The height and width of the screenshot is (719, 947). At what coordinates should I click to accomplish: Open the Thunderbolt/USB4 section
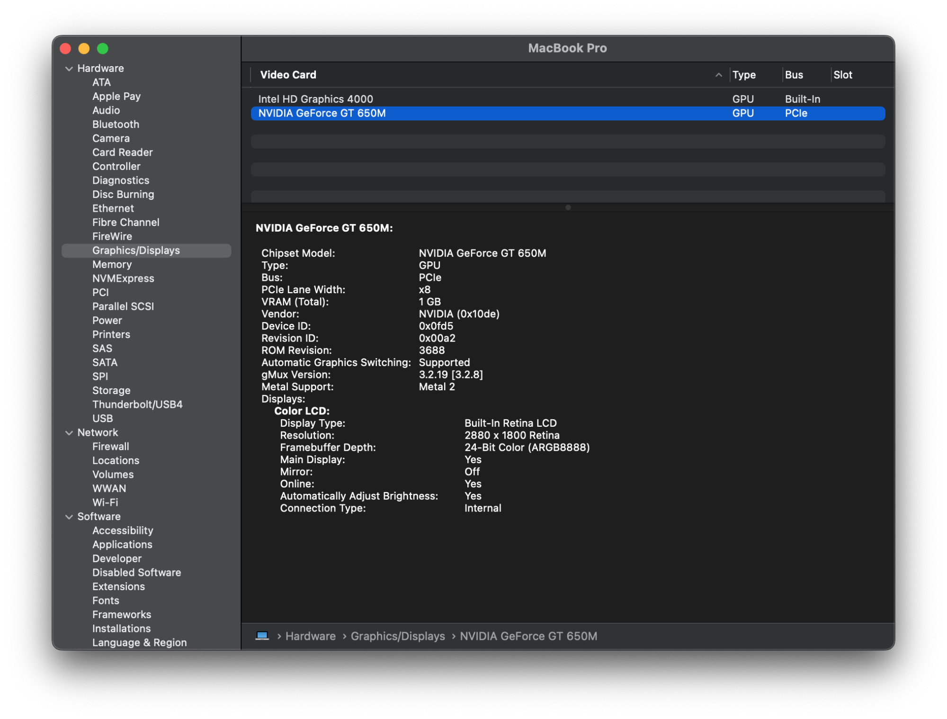pos(137,404)
